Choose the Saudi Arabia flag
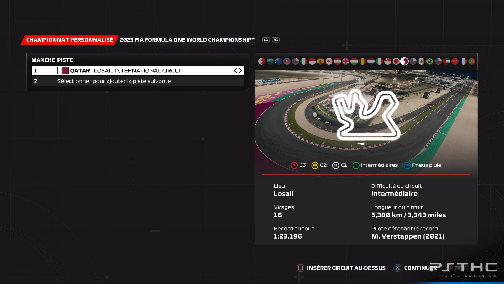Image resolution: width=504 pixels, height=284 pixels. (x=270, y=61)
